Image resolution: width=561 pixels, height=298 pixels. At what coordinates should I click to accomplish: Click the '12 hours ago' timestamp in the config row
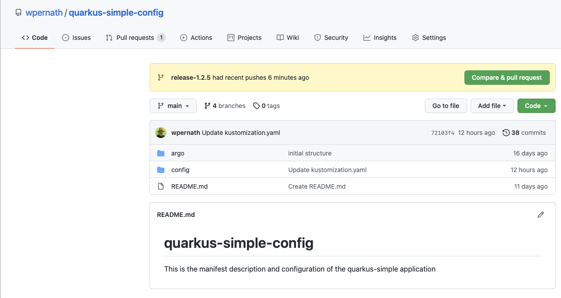[x=529, y=170]
